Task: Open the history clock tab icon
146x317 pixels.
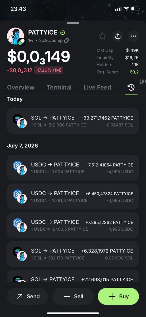Action: pos(131,87)
